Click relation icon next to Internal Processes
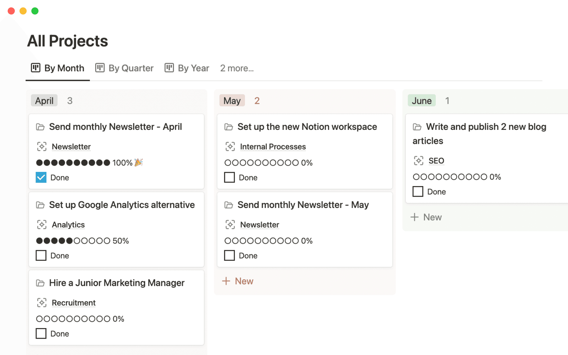Screen dimensions: 568x355 (x=230, y=146)
